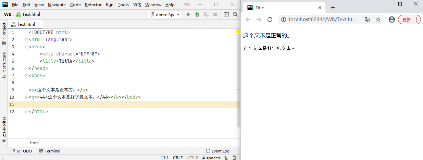
Task: Click the Search Everywhere magnifier icon
Action: (x=235, y=14)
